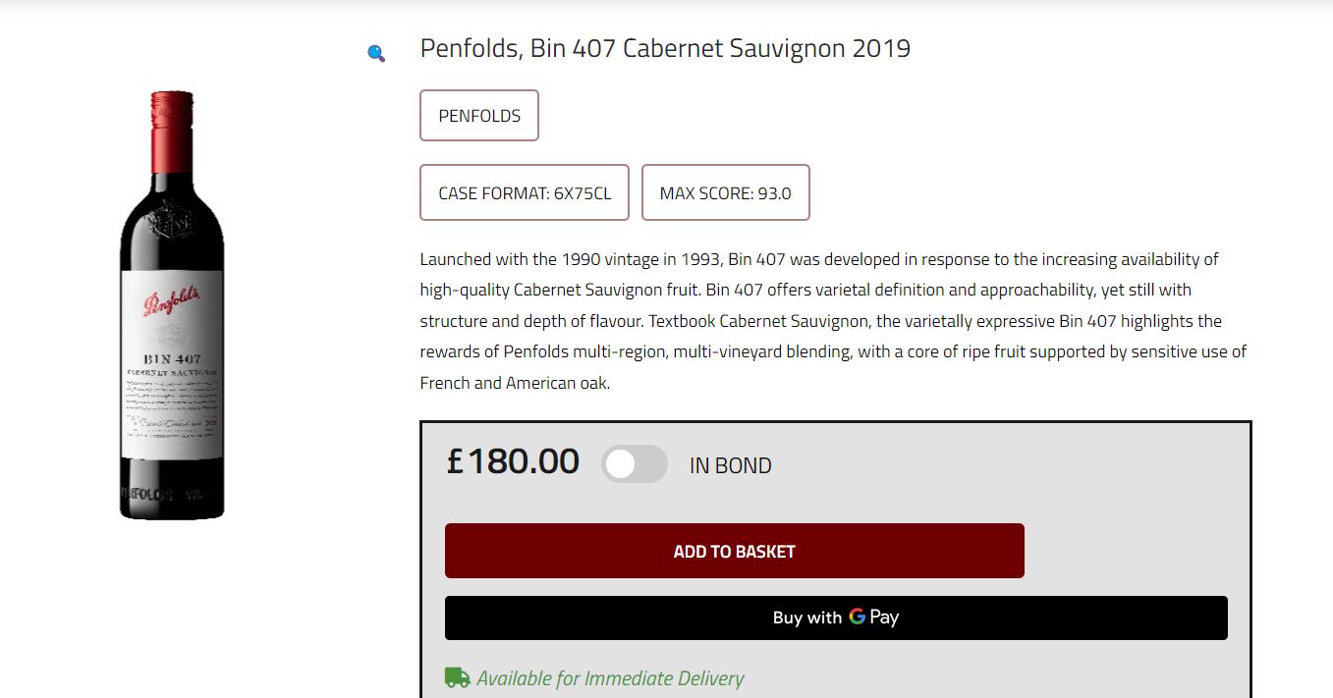Viewport: 1333px width, 698px height.
Task: Click the green delivery truck icon
Action: (457, 677)
